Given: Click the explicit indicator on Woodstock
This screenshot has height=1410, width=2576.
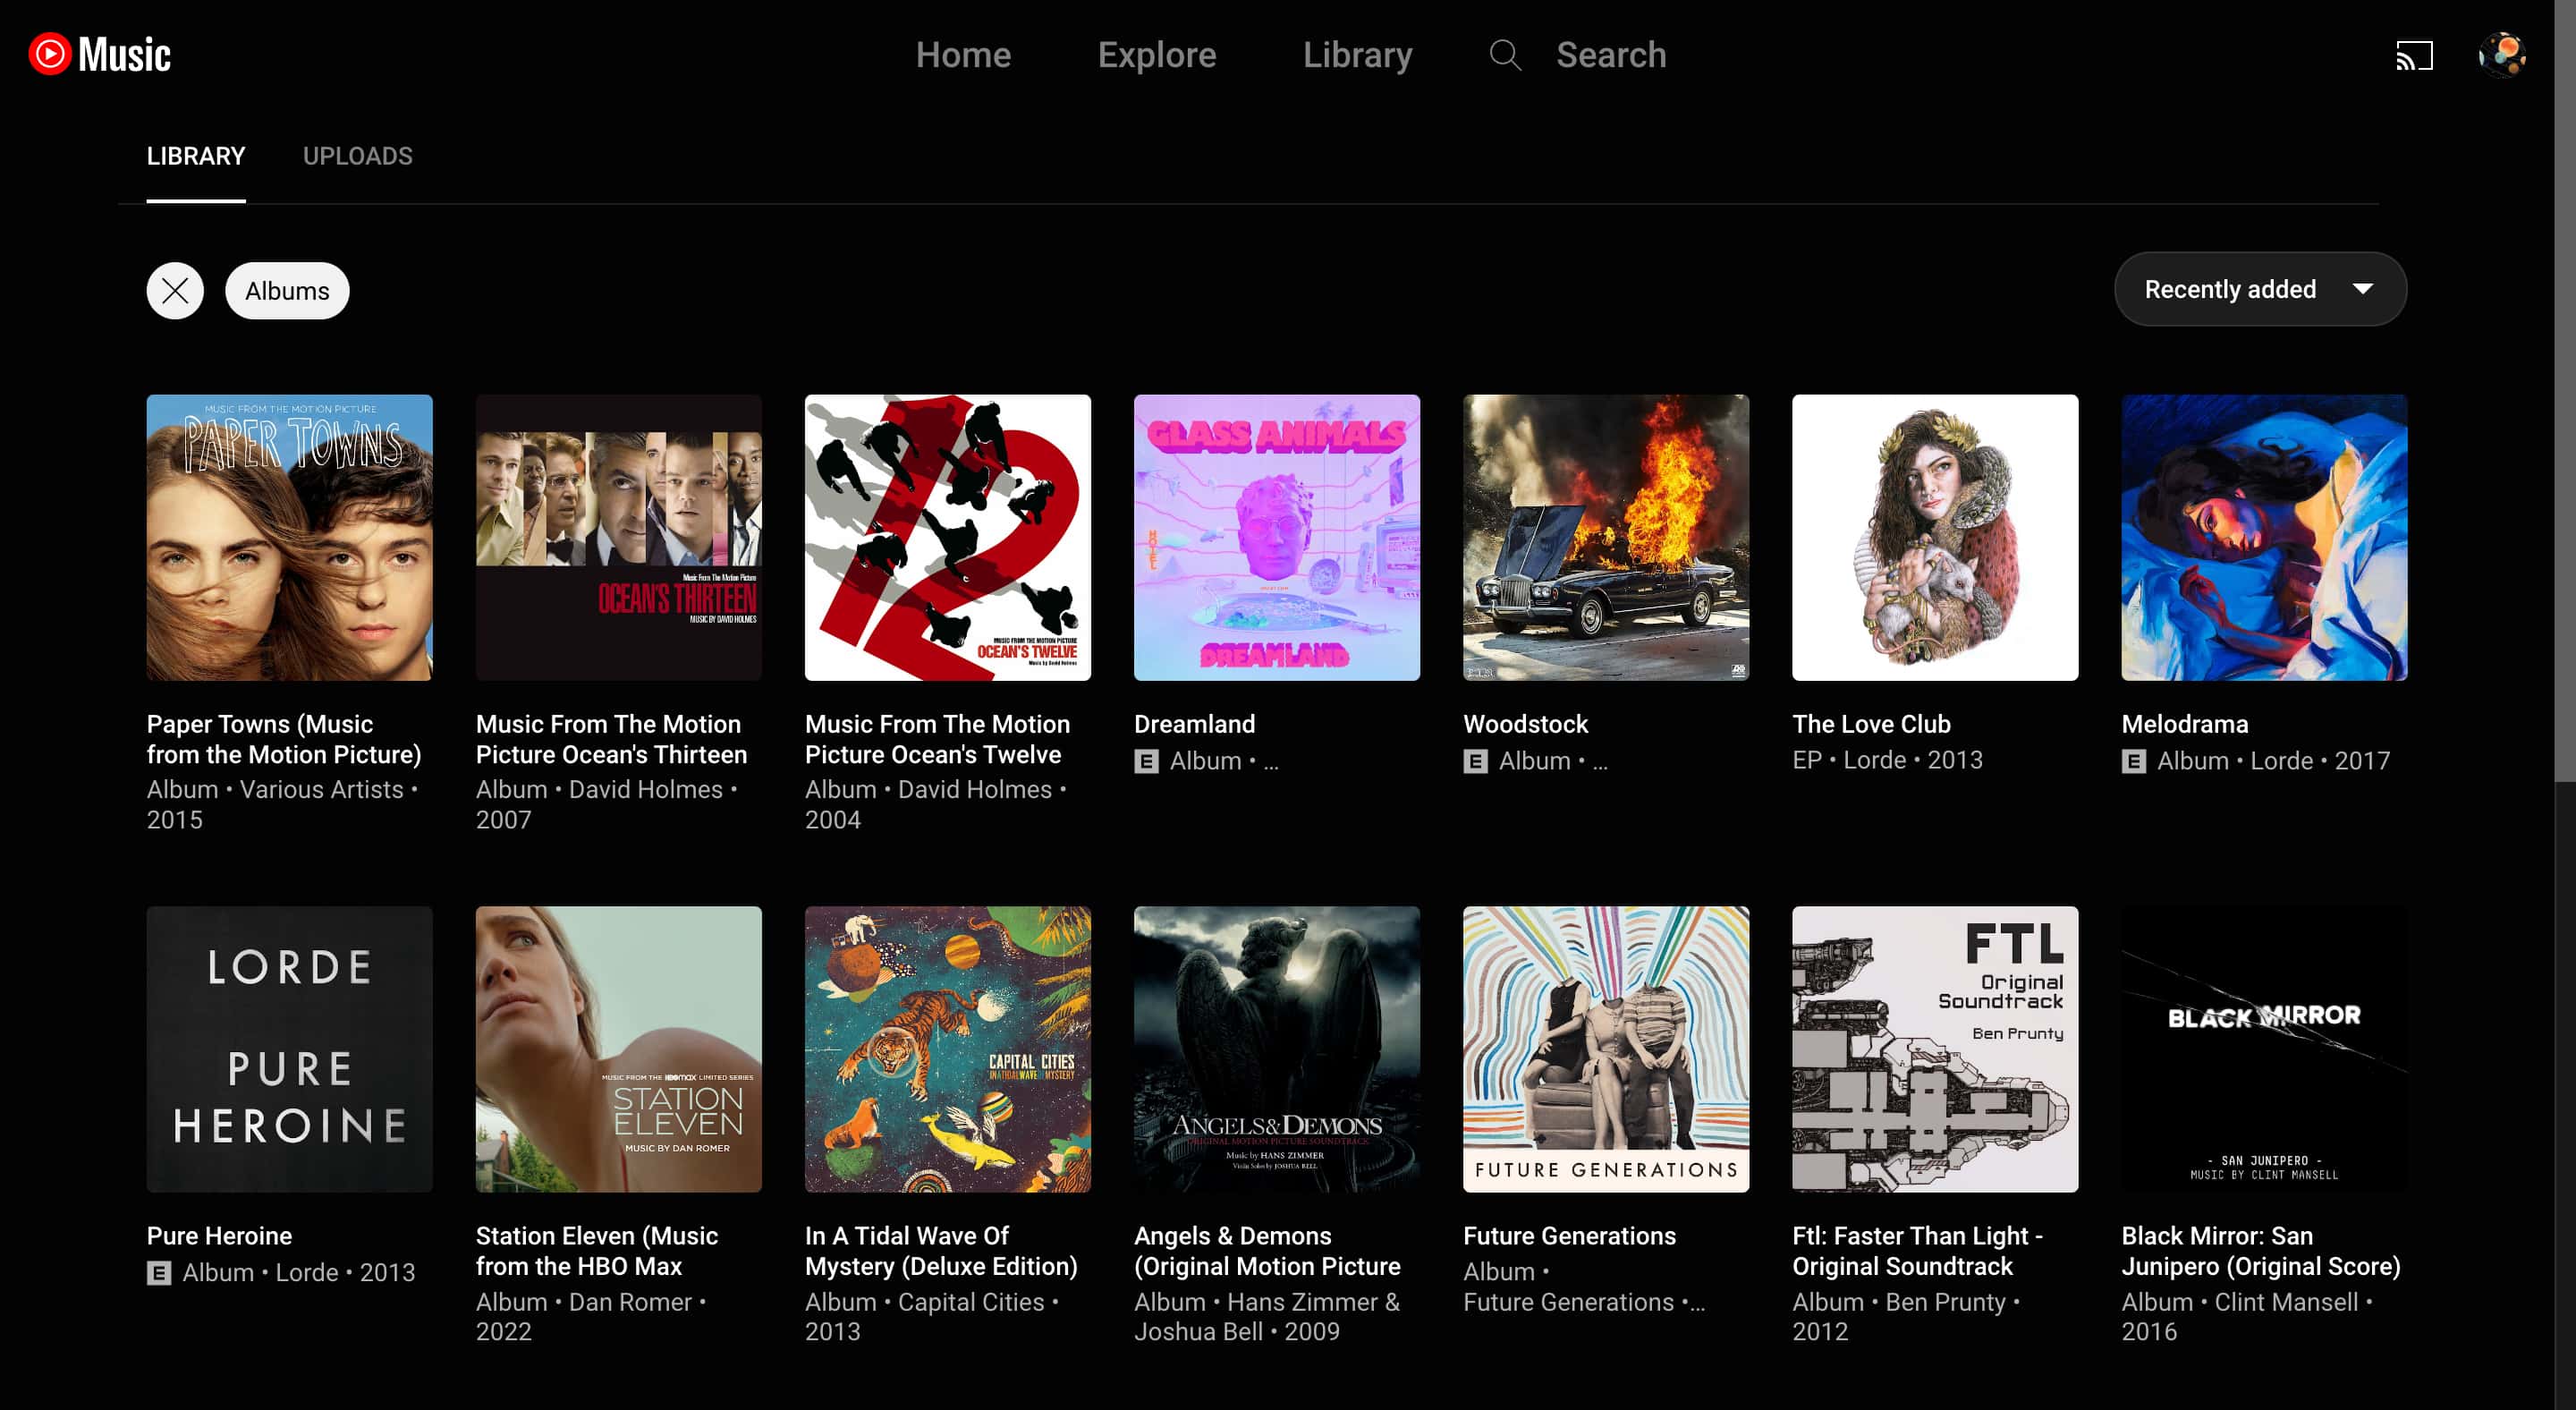Looking at the screenshot, I should pos(1475,761).
